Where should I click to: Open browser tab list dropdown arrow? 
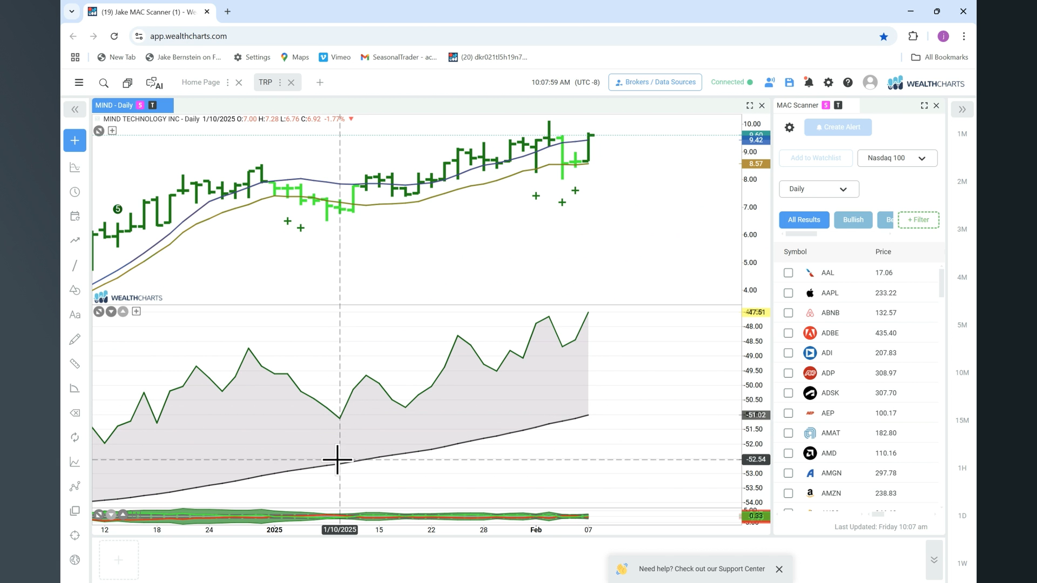[x=71, y=11]
